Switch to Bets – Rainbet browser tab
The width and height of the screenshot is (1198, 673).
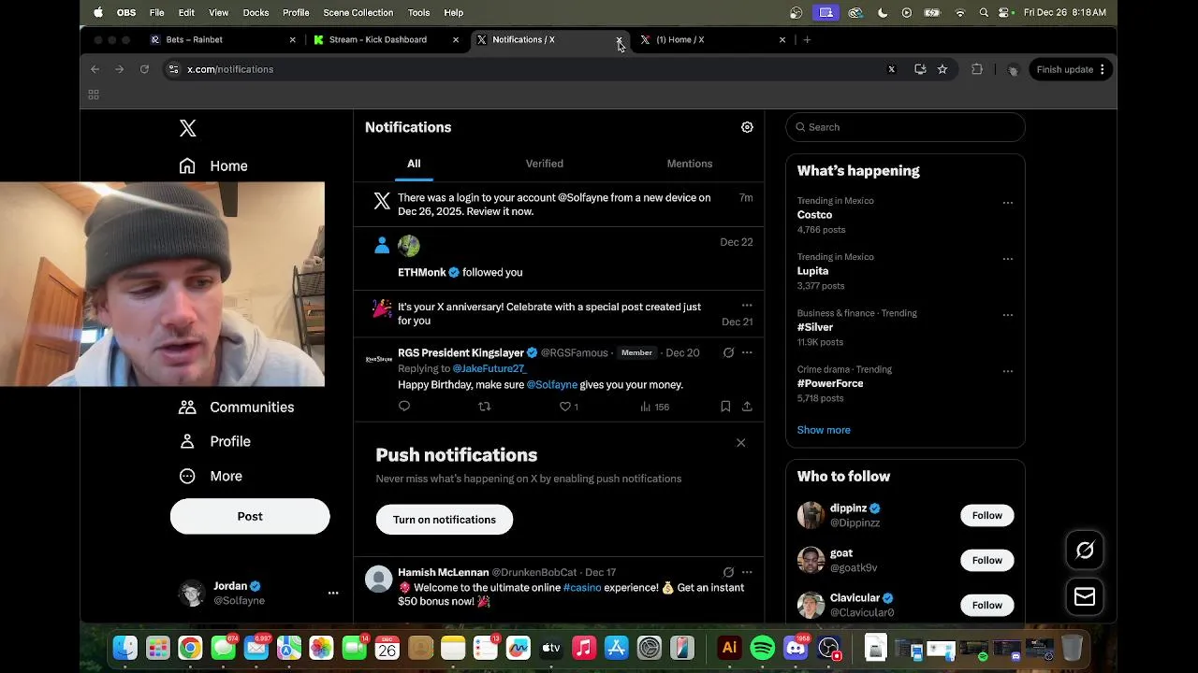[x=221, y=39]
